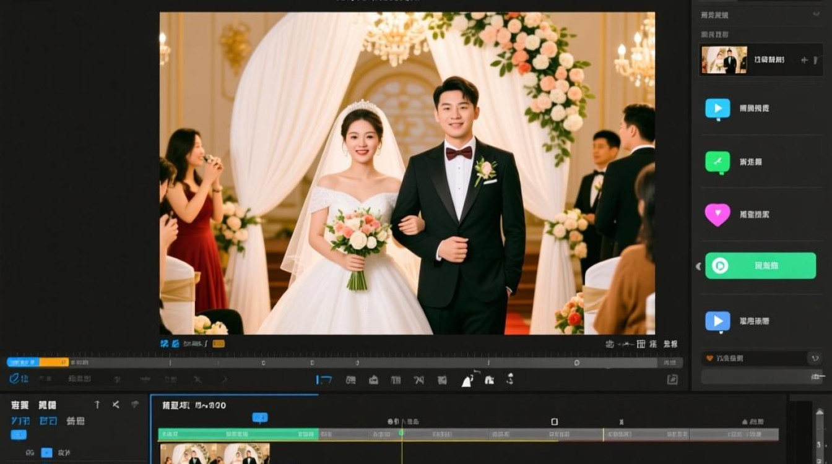Open the wedding clip thumbnail in right panel
The width and height of the screenshot is (832, 464).
point(724,60)
